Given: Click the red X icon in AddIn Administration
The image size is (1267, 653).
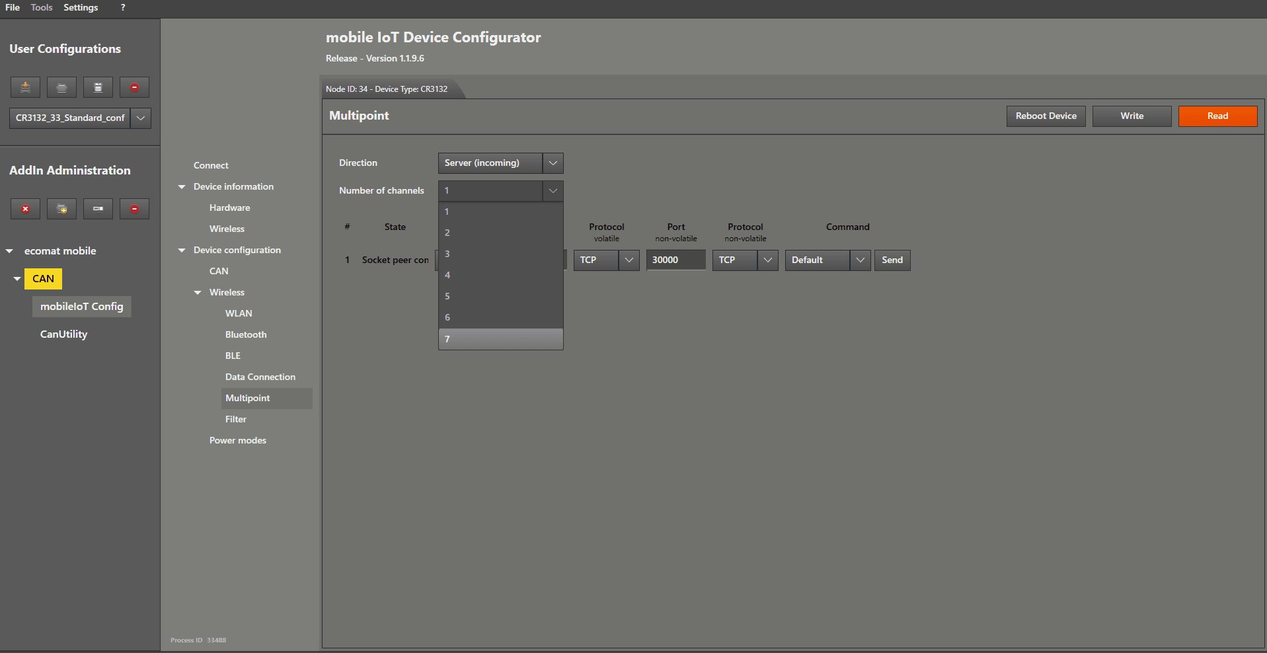Looking at the screenshot, I should point(25,209).
